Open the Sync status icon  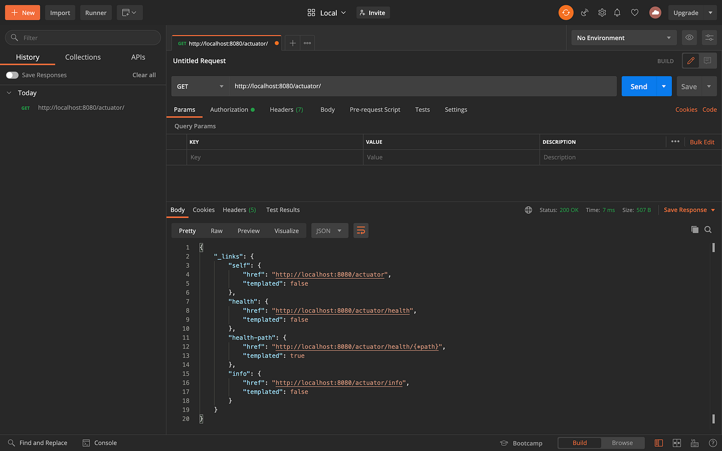[x=566, y=12]
